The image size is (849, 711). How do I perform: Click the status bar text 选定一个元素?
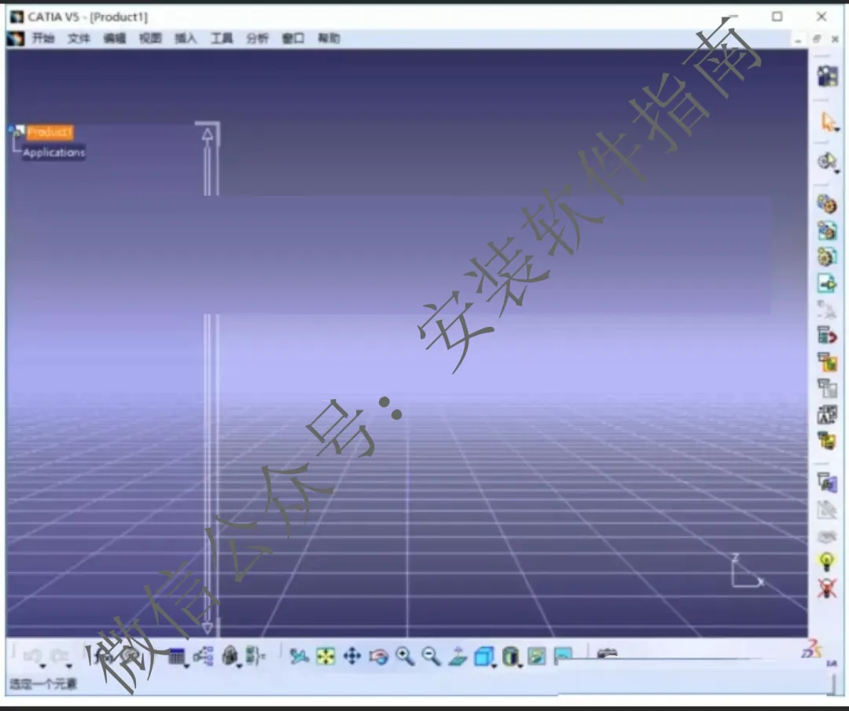[x=43, y=684]
